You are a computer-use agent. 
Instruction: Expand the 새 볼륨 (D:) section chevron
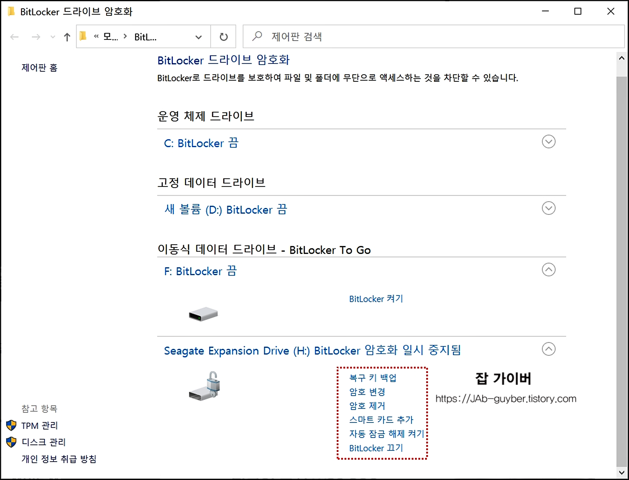[x=548, y=208]
